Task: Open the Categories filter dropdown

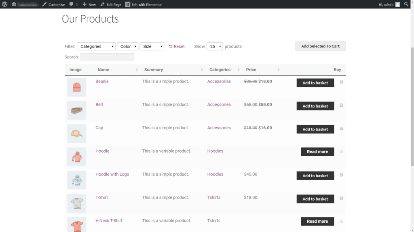Action: tap(96, 47)
